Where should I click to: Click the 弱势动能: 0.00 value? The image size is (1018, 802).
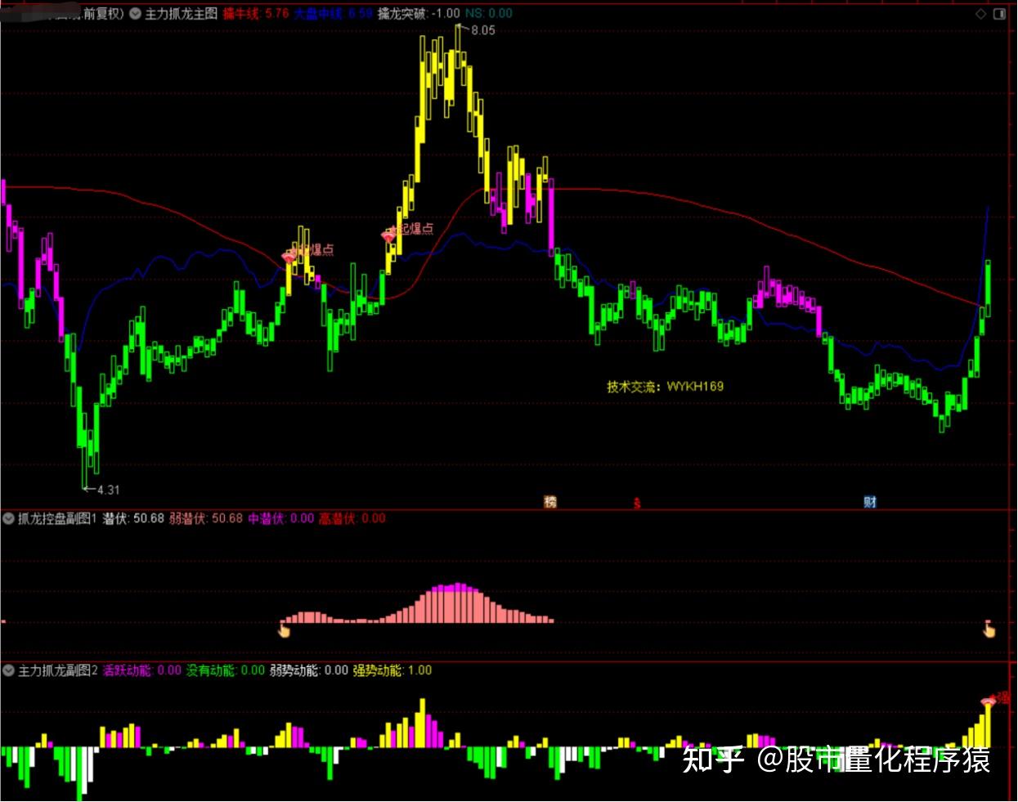(x=309, y=670)
